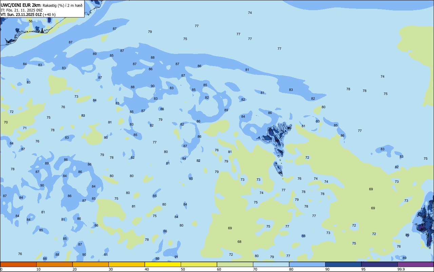This screenshot has width=434, height=272.
Task: Click the 'Rakastig (%) í 2 m hæð' label
Action: click(x=62, y=5)
